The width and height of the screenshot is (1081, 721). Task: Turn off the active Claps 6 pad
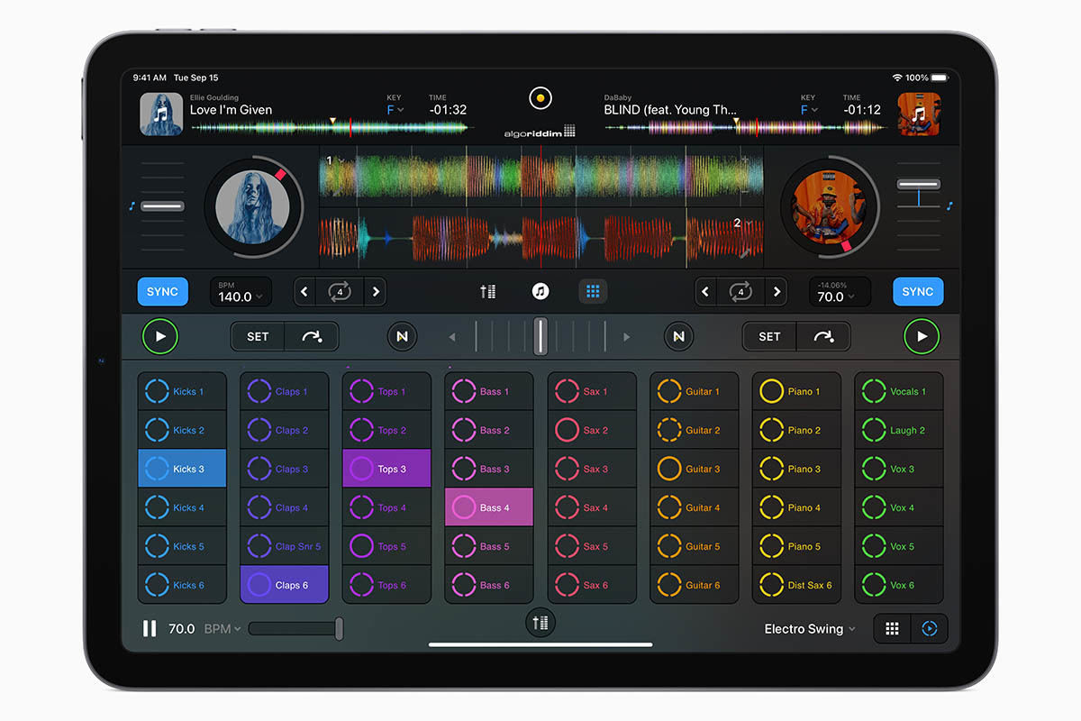[x=285, y=585]
